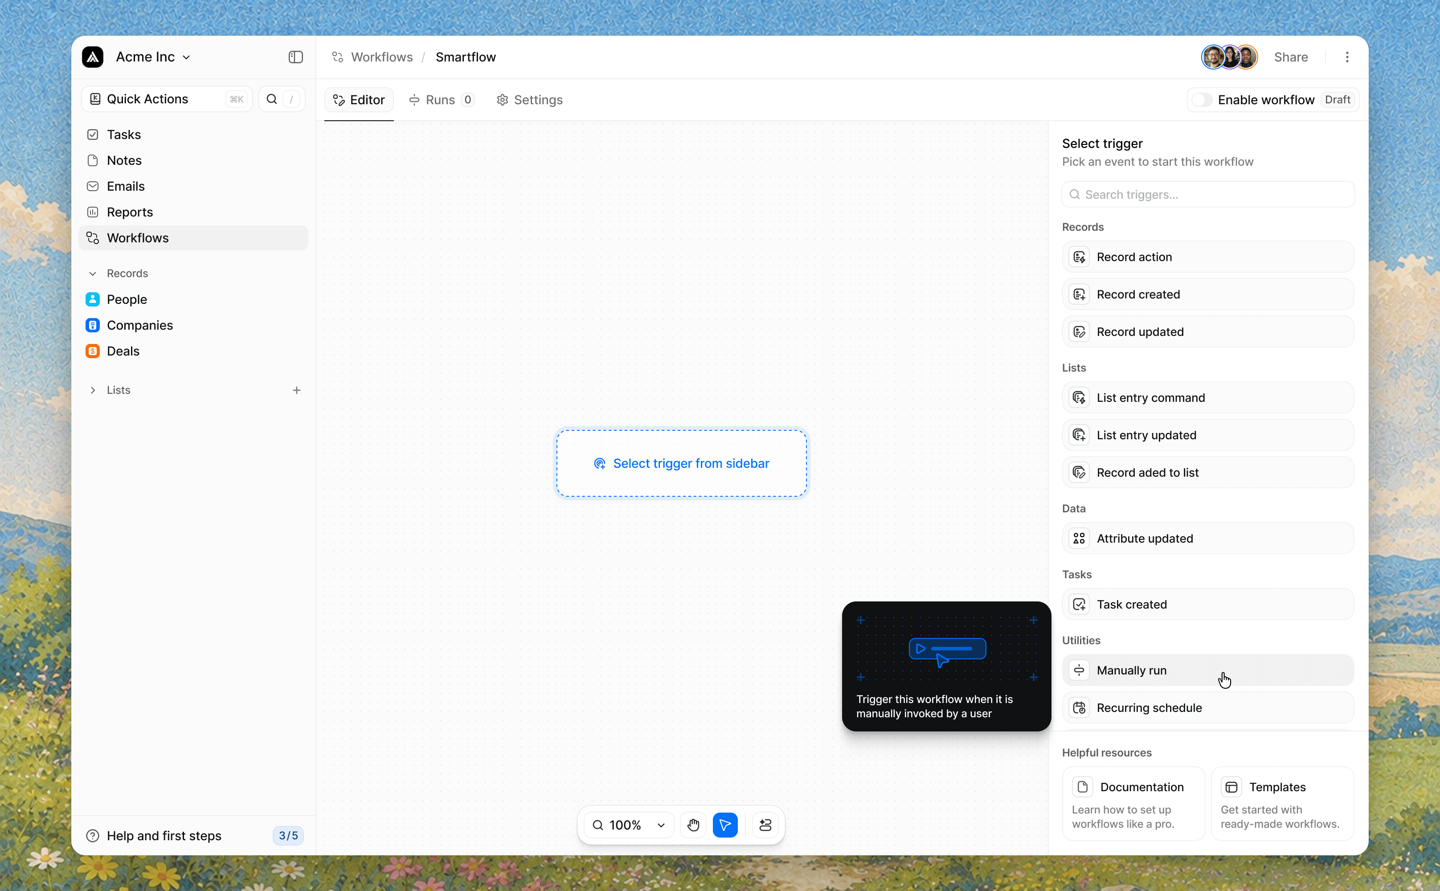The height and width of the screenshot is (891, 1440).
Task: Click the auto-layout icon in canvas toolbar
Action: [765, 825]
